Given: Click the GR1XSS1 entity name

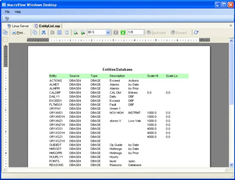Looking at the screenshot, I should [x=56, y=129].
